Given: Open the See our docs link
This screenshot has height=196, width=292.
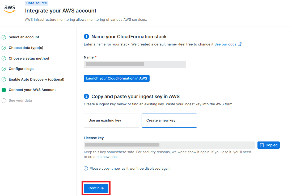Looking at the screenshot, I should (x=225, y=44).
